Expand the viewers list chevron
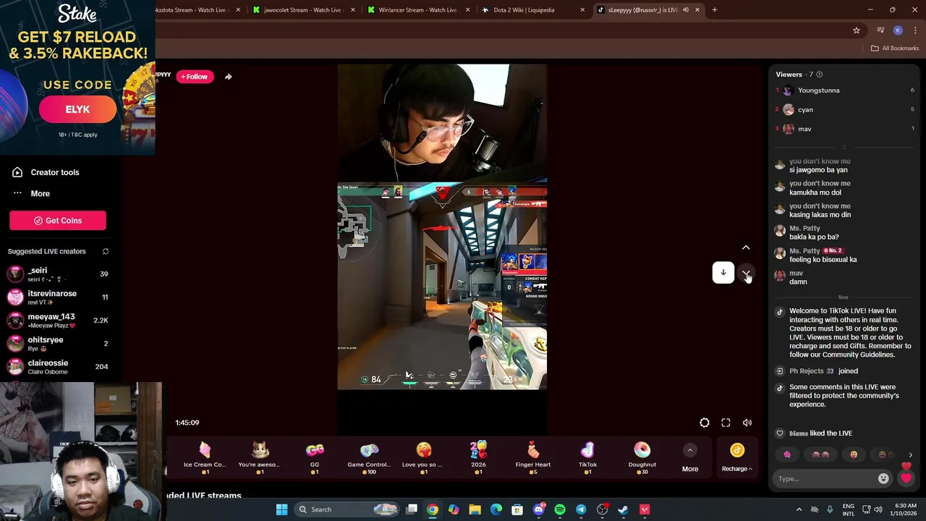This screenshot has height=521, width=926. (844, 147)
